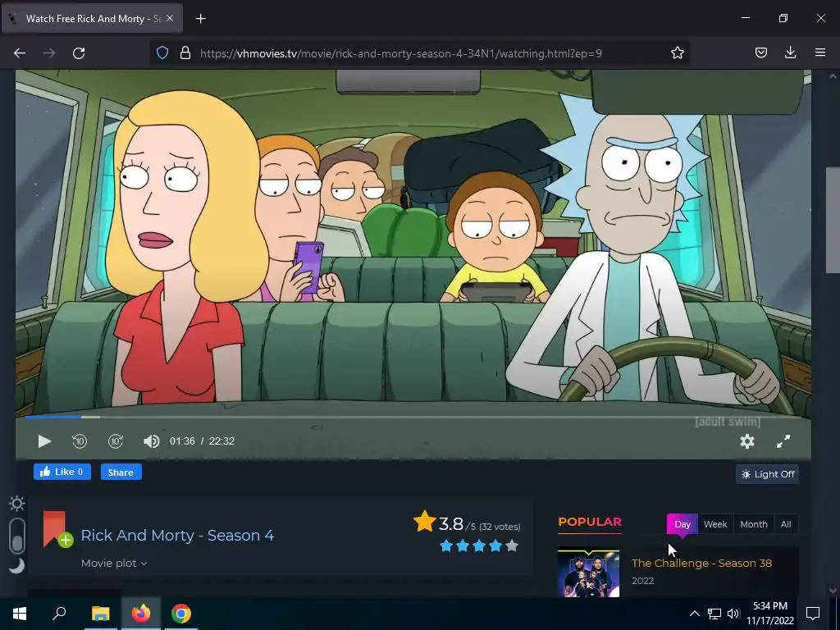Open Firefox tracking protection shield

pyautogui.click(x=162, y=53)
